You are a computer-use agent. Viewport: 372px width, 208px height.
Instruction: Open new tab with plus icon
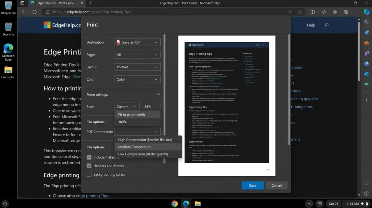[x=90, y=3]
